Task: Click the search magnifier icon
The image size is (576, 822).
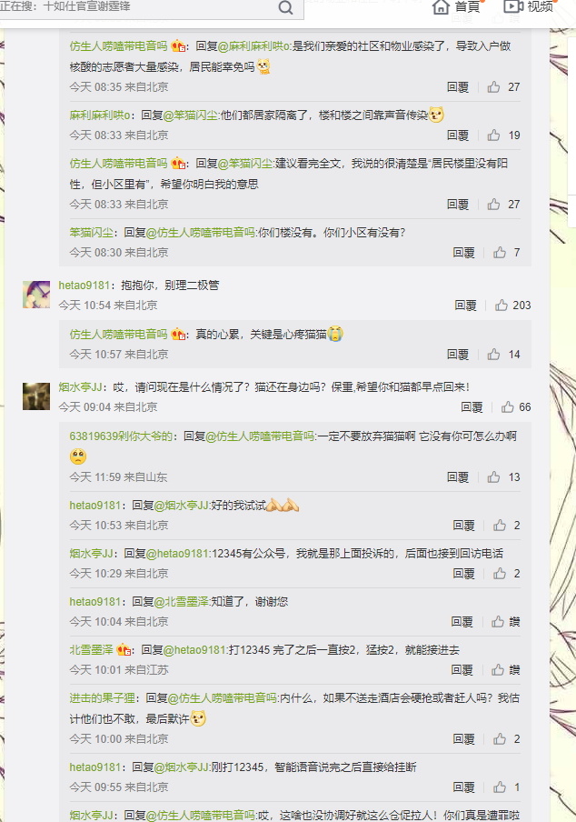Action: [285, 7]
